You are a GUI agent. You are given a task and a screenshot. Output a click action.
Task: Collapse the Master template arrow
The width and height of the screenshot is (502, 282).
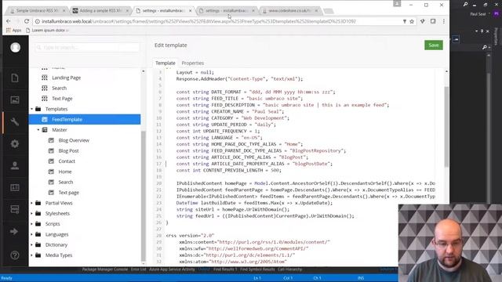click(x=38, y=130)
